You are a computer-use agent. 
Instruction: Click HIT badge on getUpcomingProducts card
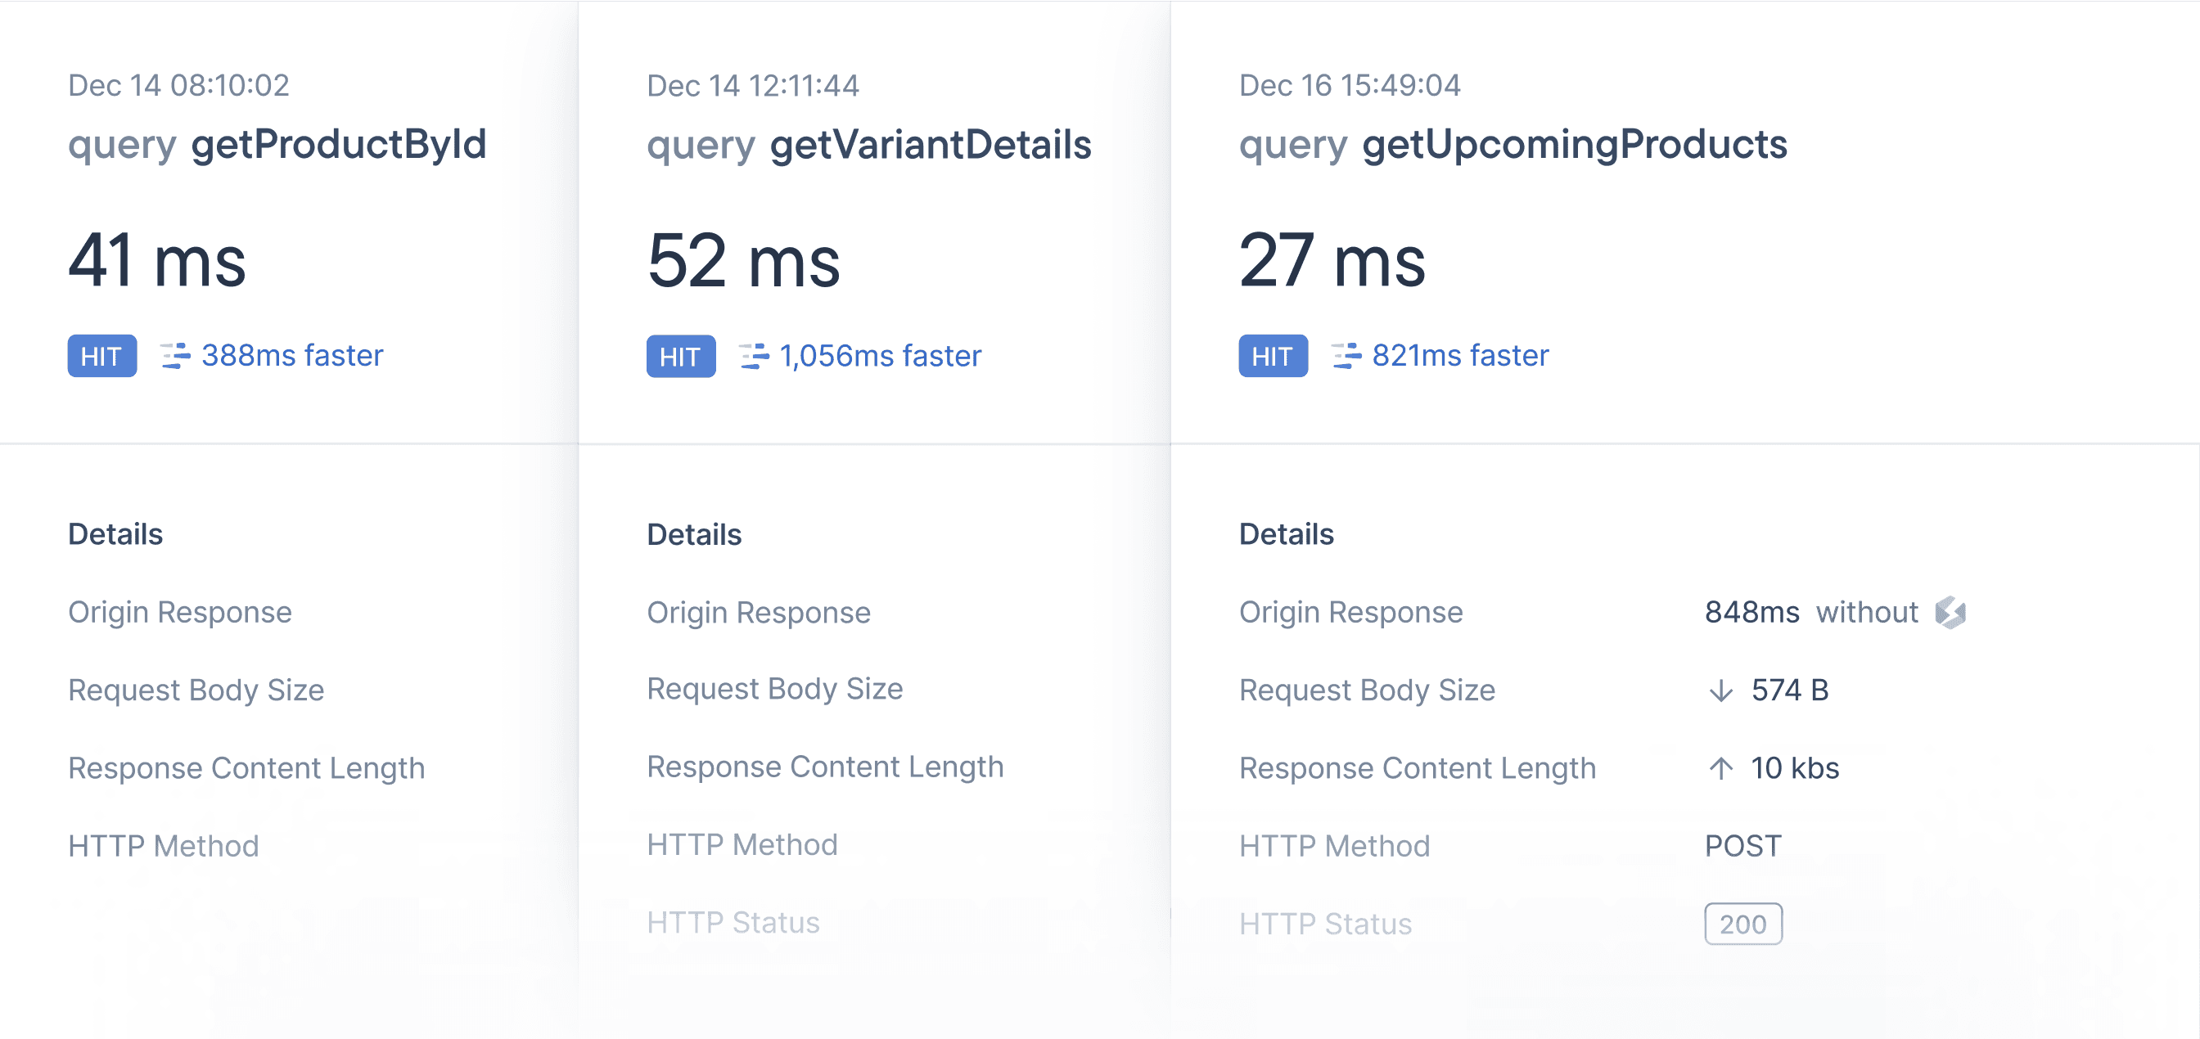(1273, 356)
